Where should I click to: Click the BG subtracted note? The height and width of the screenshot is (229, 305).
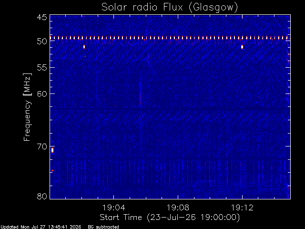[x=103, y=227]
